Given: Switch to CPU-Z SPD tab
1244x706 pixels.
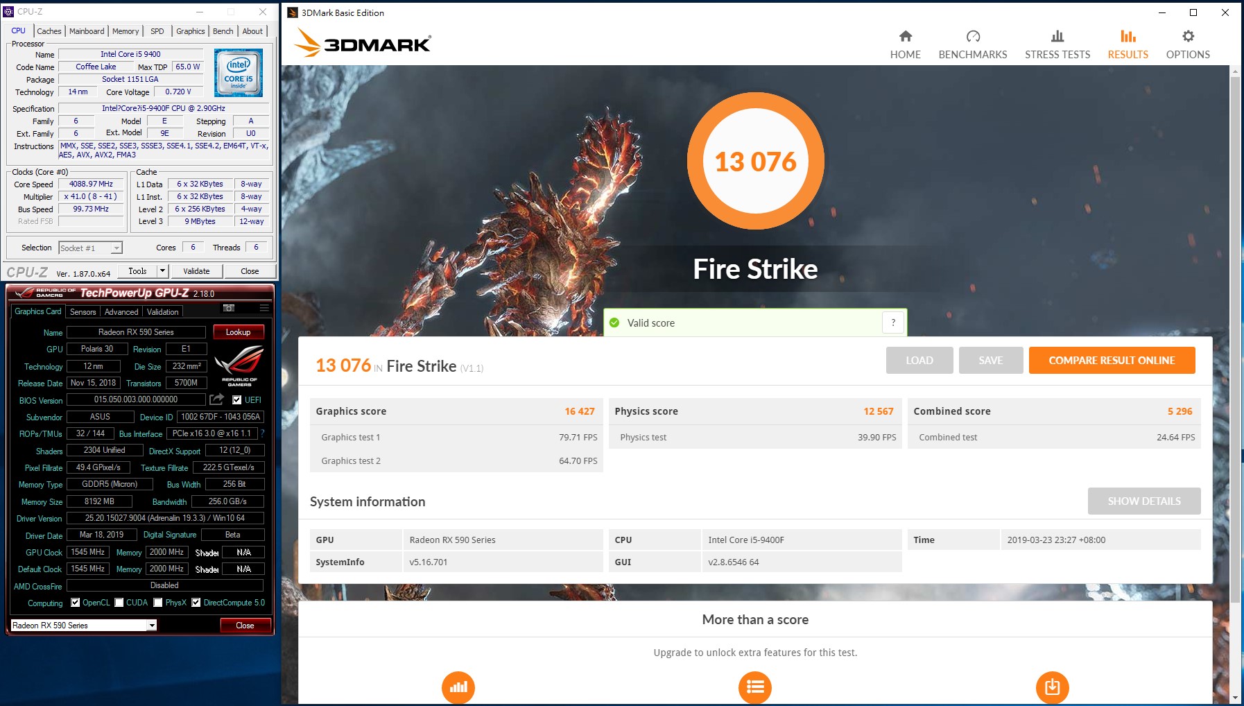Looking at the screenshot, I should click(157, 31).
